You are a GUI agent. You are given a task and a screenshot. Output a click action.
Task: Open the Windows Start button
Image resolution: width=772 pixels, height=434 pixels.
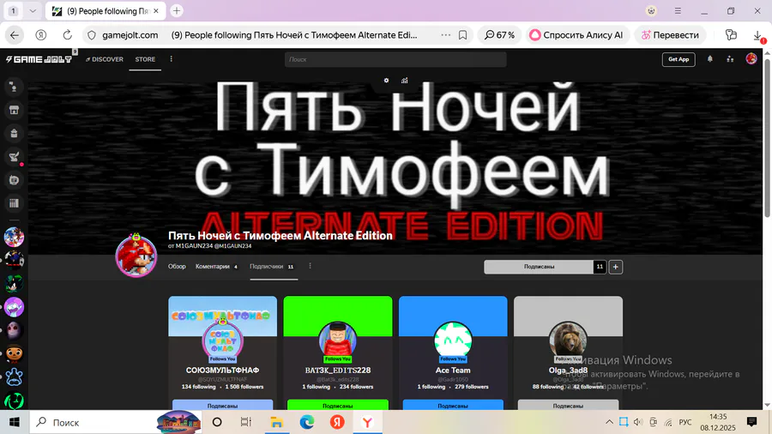tap(15, 422)
